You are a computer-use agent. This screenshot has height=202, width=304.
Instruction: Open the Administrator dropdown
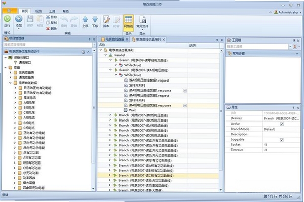coord(300,12)
